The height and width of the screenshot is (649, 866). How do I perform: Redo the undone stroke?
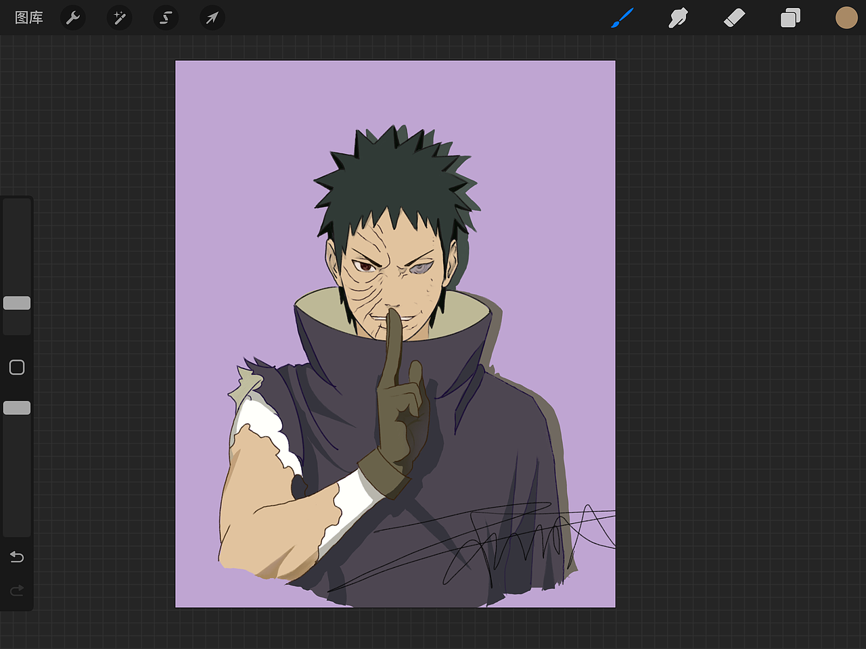[17, 590]
